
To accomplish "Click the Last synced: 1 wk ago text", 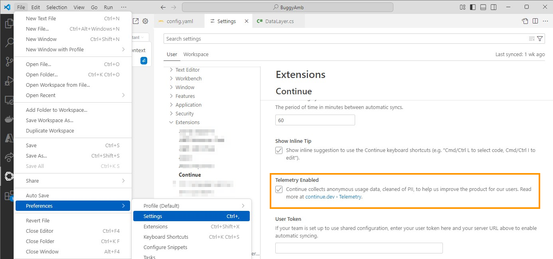I will point(520,54).
